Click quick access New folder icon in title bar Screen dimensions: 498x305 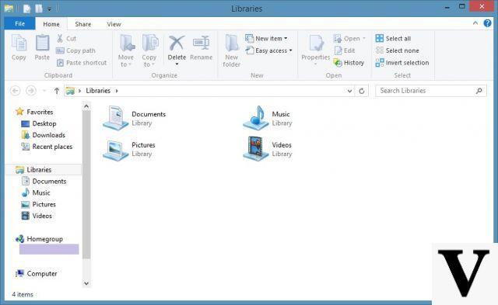(39, 9)
